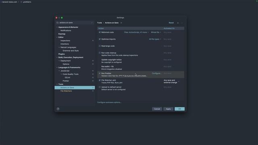Click the Apply button
Screen dimensions: 258x145
(x=169, y=109)
